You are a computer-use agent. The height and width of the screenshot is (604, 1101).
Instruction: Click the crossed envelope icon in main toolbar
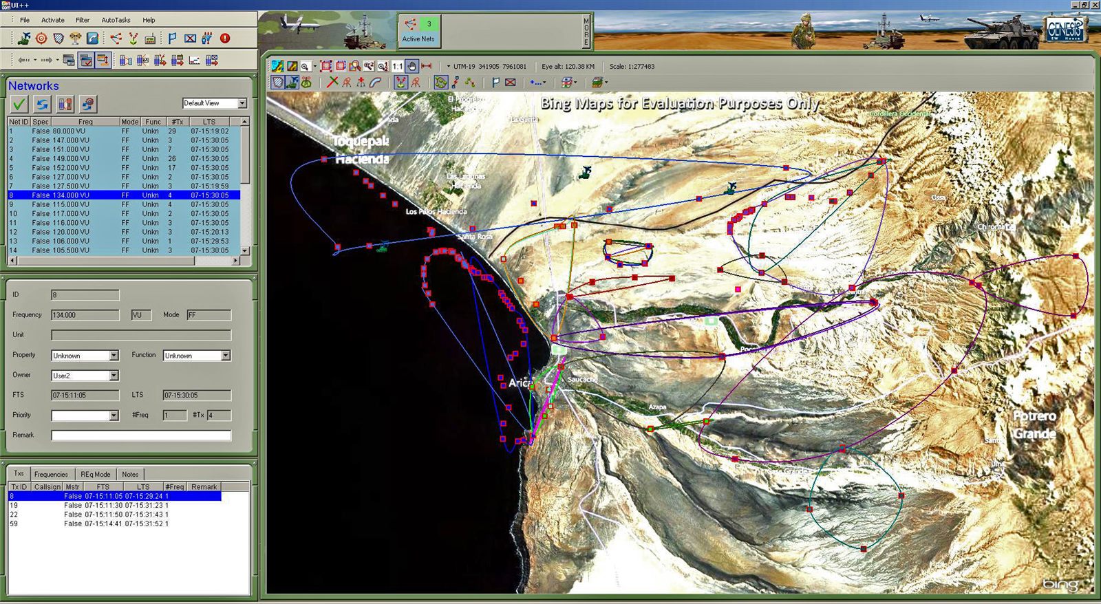click(x=190, y=39)
